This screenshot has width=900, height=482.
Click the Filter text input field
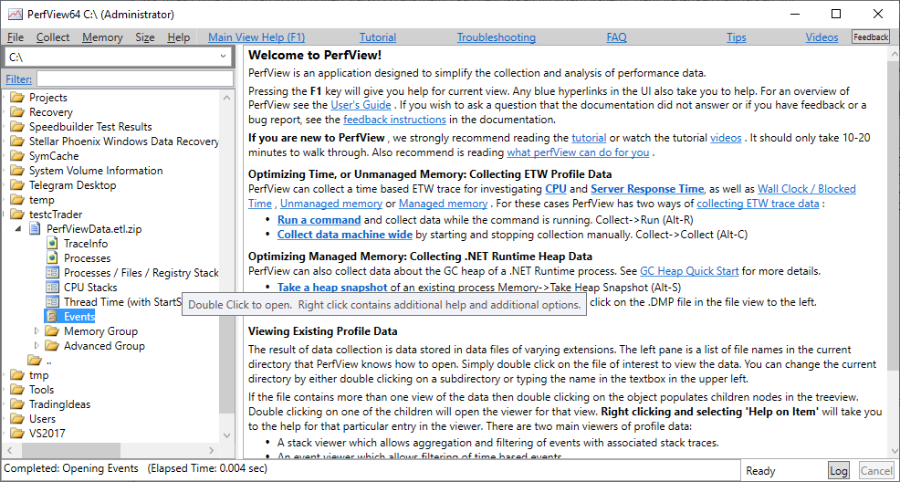tap(135, 79)
